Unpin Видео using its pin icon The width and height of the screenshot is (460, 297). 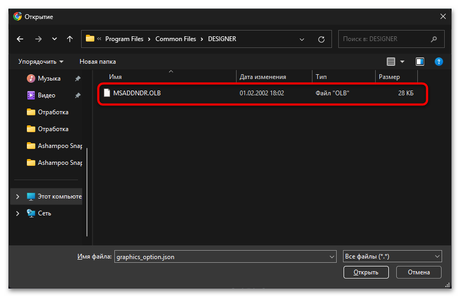pos(78,95)
